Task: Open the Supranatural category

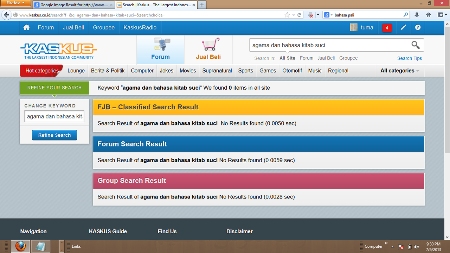Action: pos(217,71)
